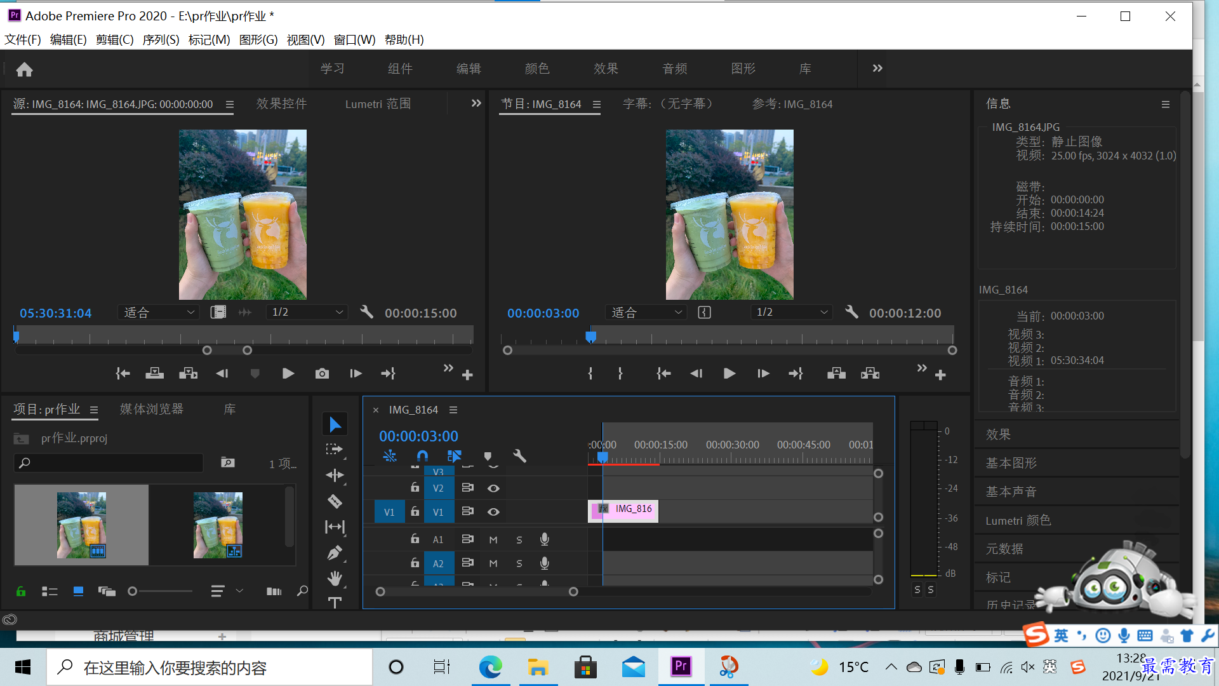Open the 窗口(W) menu
Viewport: 1219px width, 686px height.
(354, 39)
